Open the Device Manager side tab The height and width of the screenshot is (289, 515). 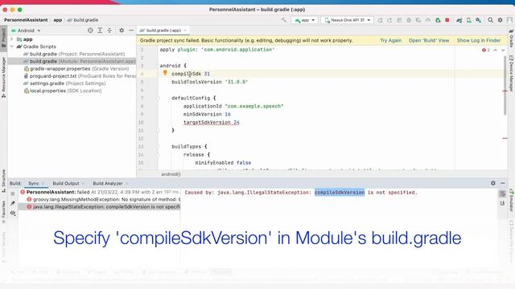[512, 74]
